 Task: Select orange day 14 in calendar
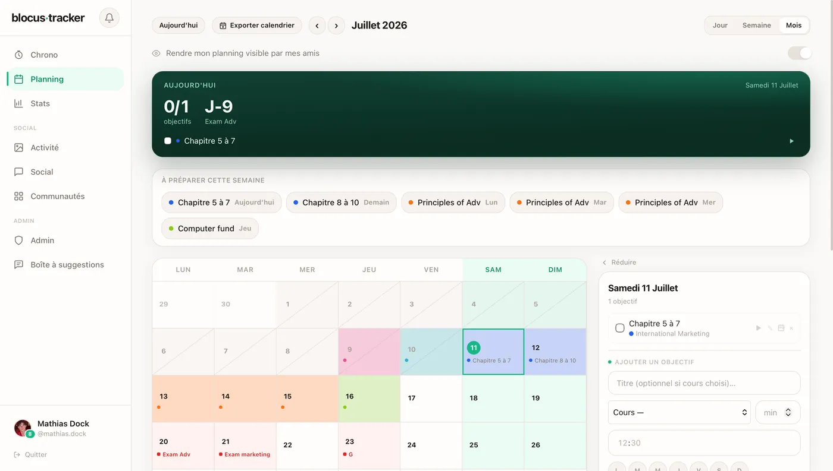click(245, 399)
